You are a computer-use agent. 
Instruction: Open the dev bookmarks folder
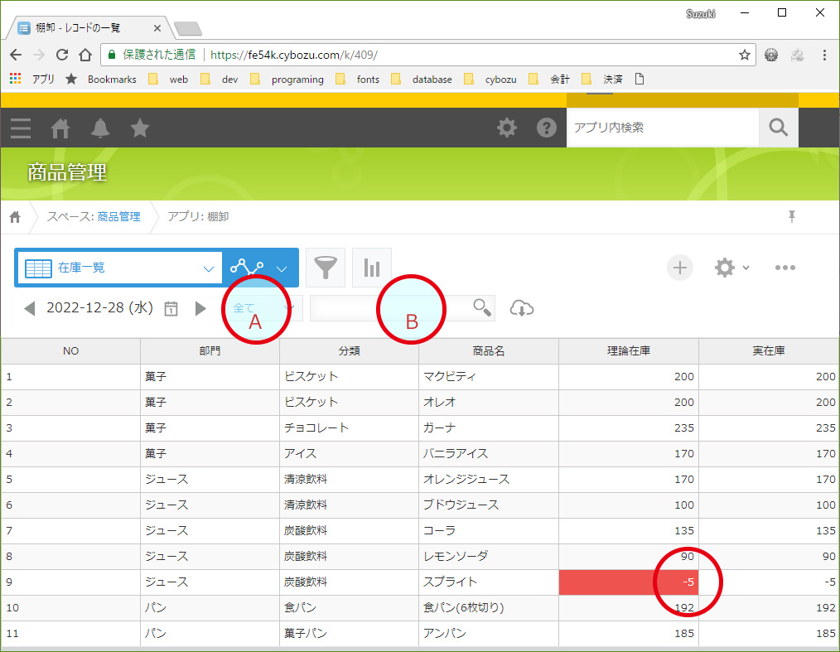(219, 80)
